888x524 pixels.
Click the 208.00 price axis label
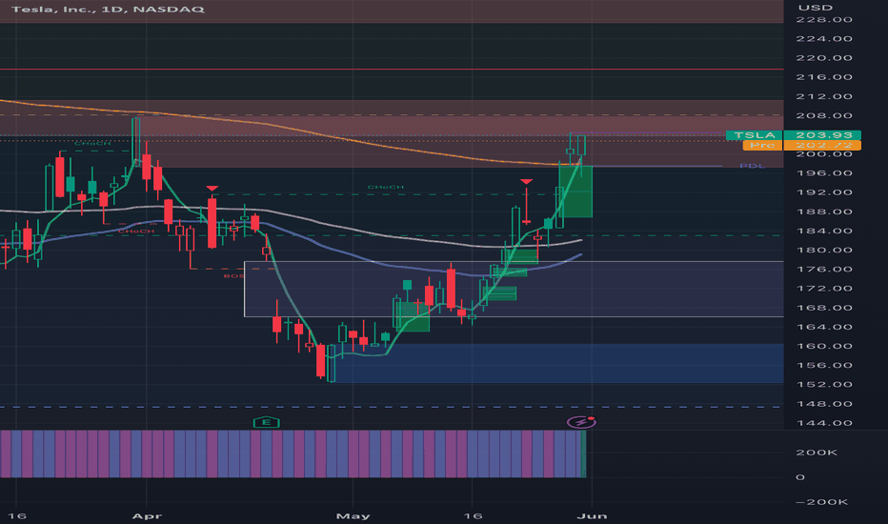tap(824, 115)
